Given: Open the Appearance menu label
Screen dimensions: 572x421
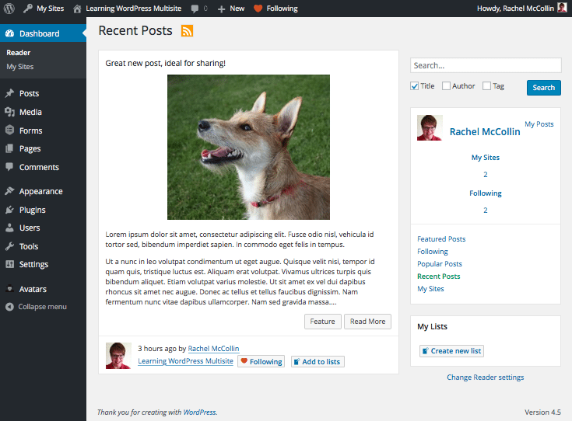Looking at the screenshot, I should [40, 192].
